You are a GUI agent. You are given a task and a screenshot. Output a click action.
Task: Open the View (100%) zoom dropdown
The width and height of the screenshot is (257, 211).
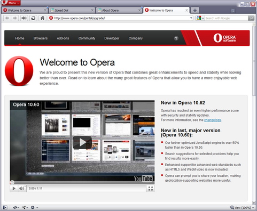244,207
